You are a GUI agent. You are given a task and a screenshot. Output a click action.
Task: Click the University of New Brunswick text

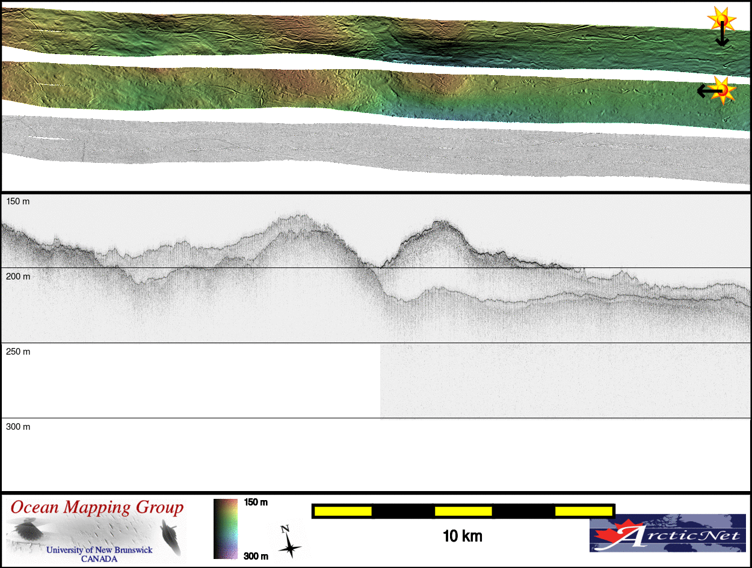(99, 550)
